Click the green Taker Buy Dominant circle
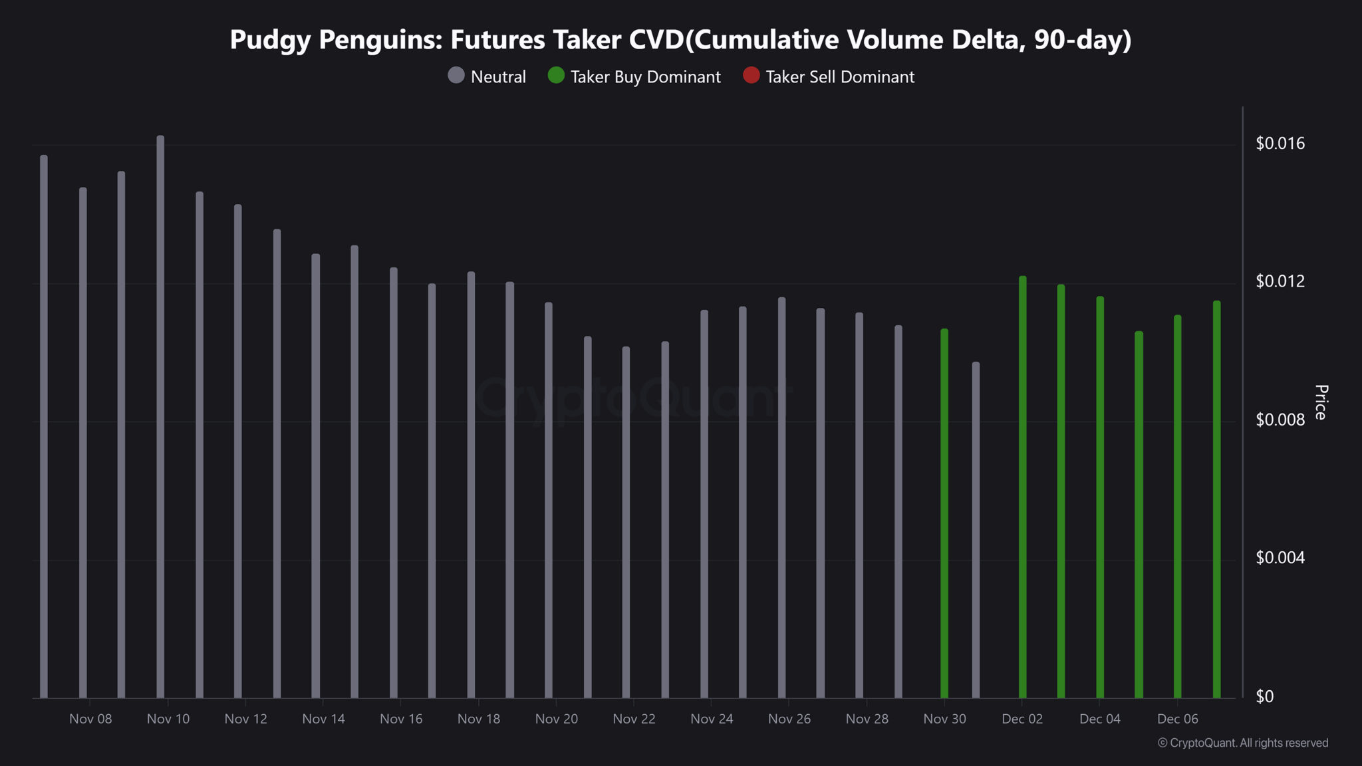 [556, 76]
